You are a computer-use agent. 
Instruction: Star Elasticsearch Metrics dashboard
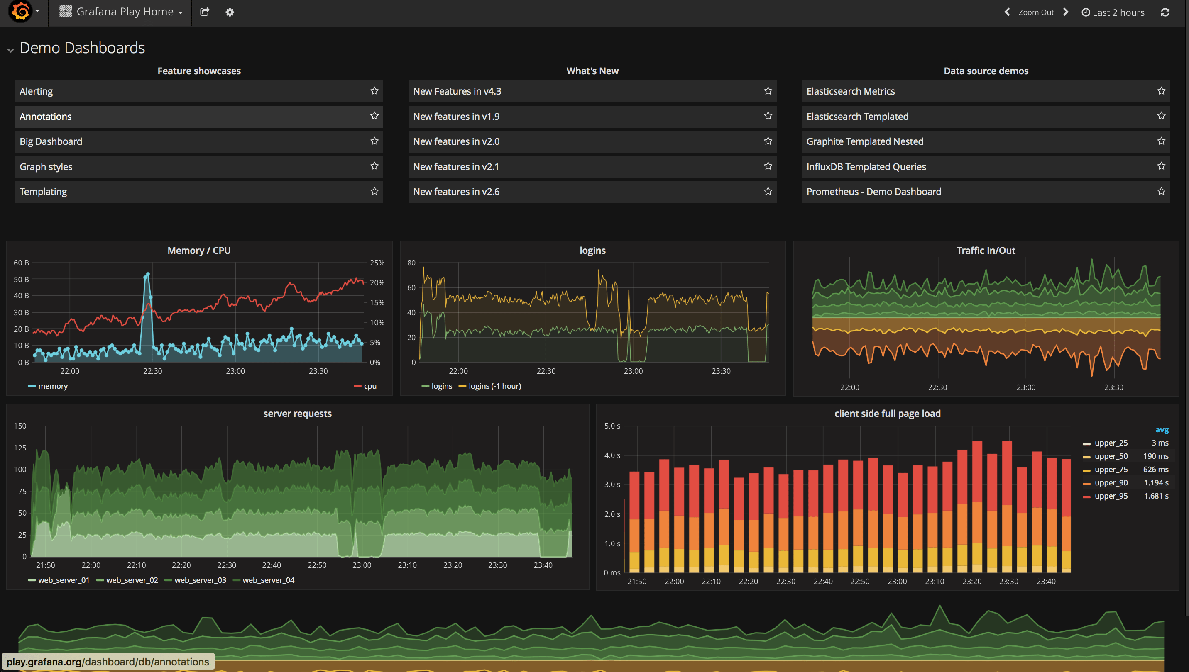tap(1161, 91)
